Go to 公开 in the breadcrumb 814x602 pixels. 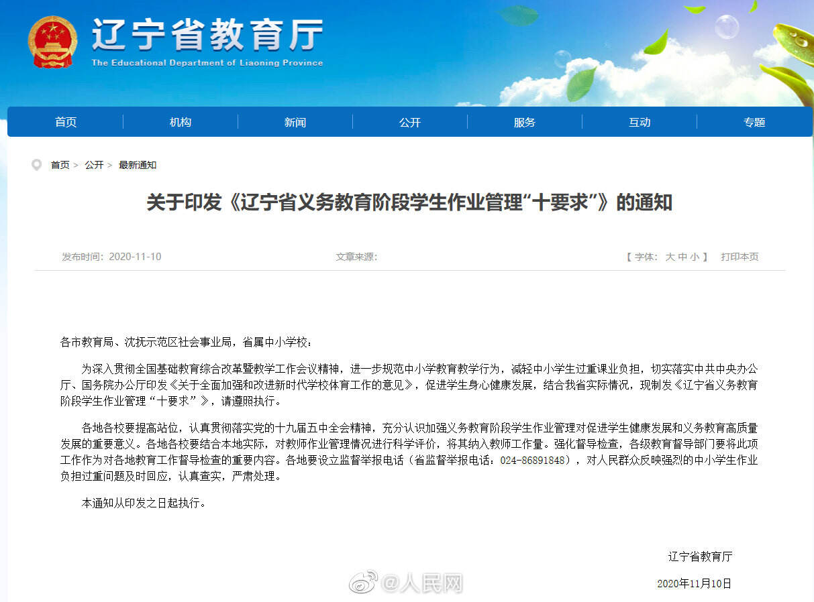pyautogui.click(x=94, y=165)
